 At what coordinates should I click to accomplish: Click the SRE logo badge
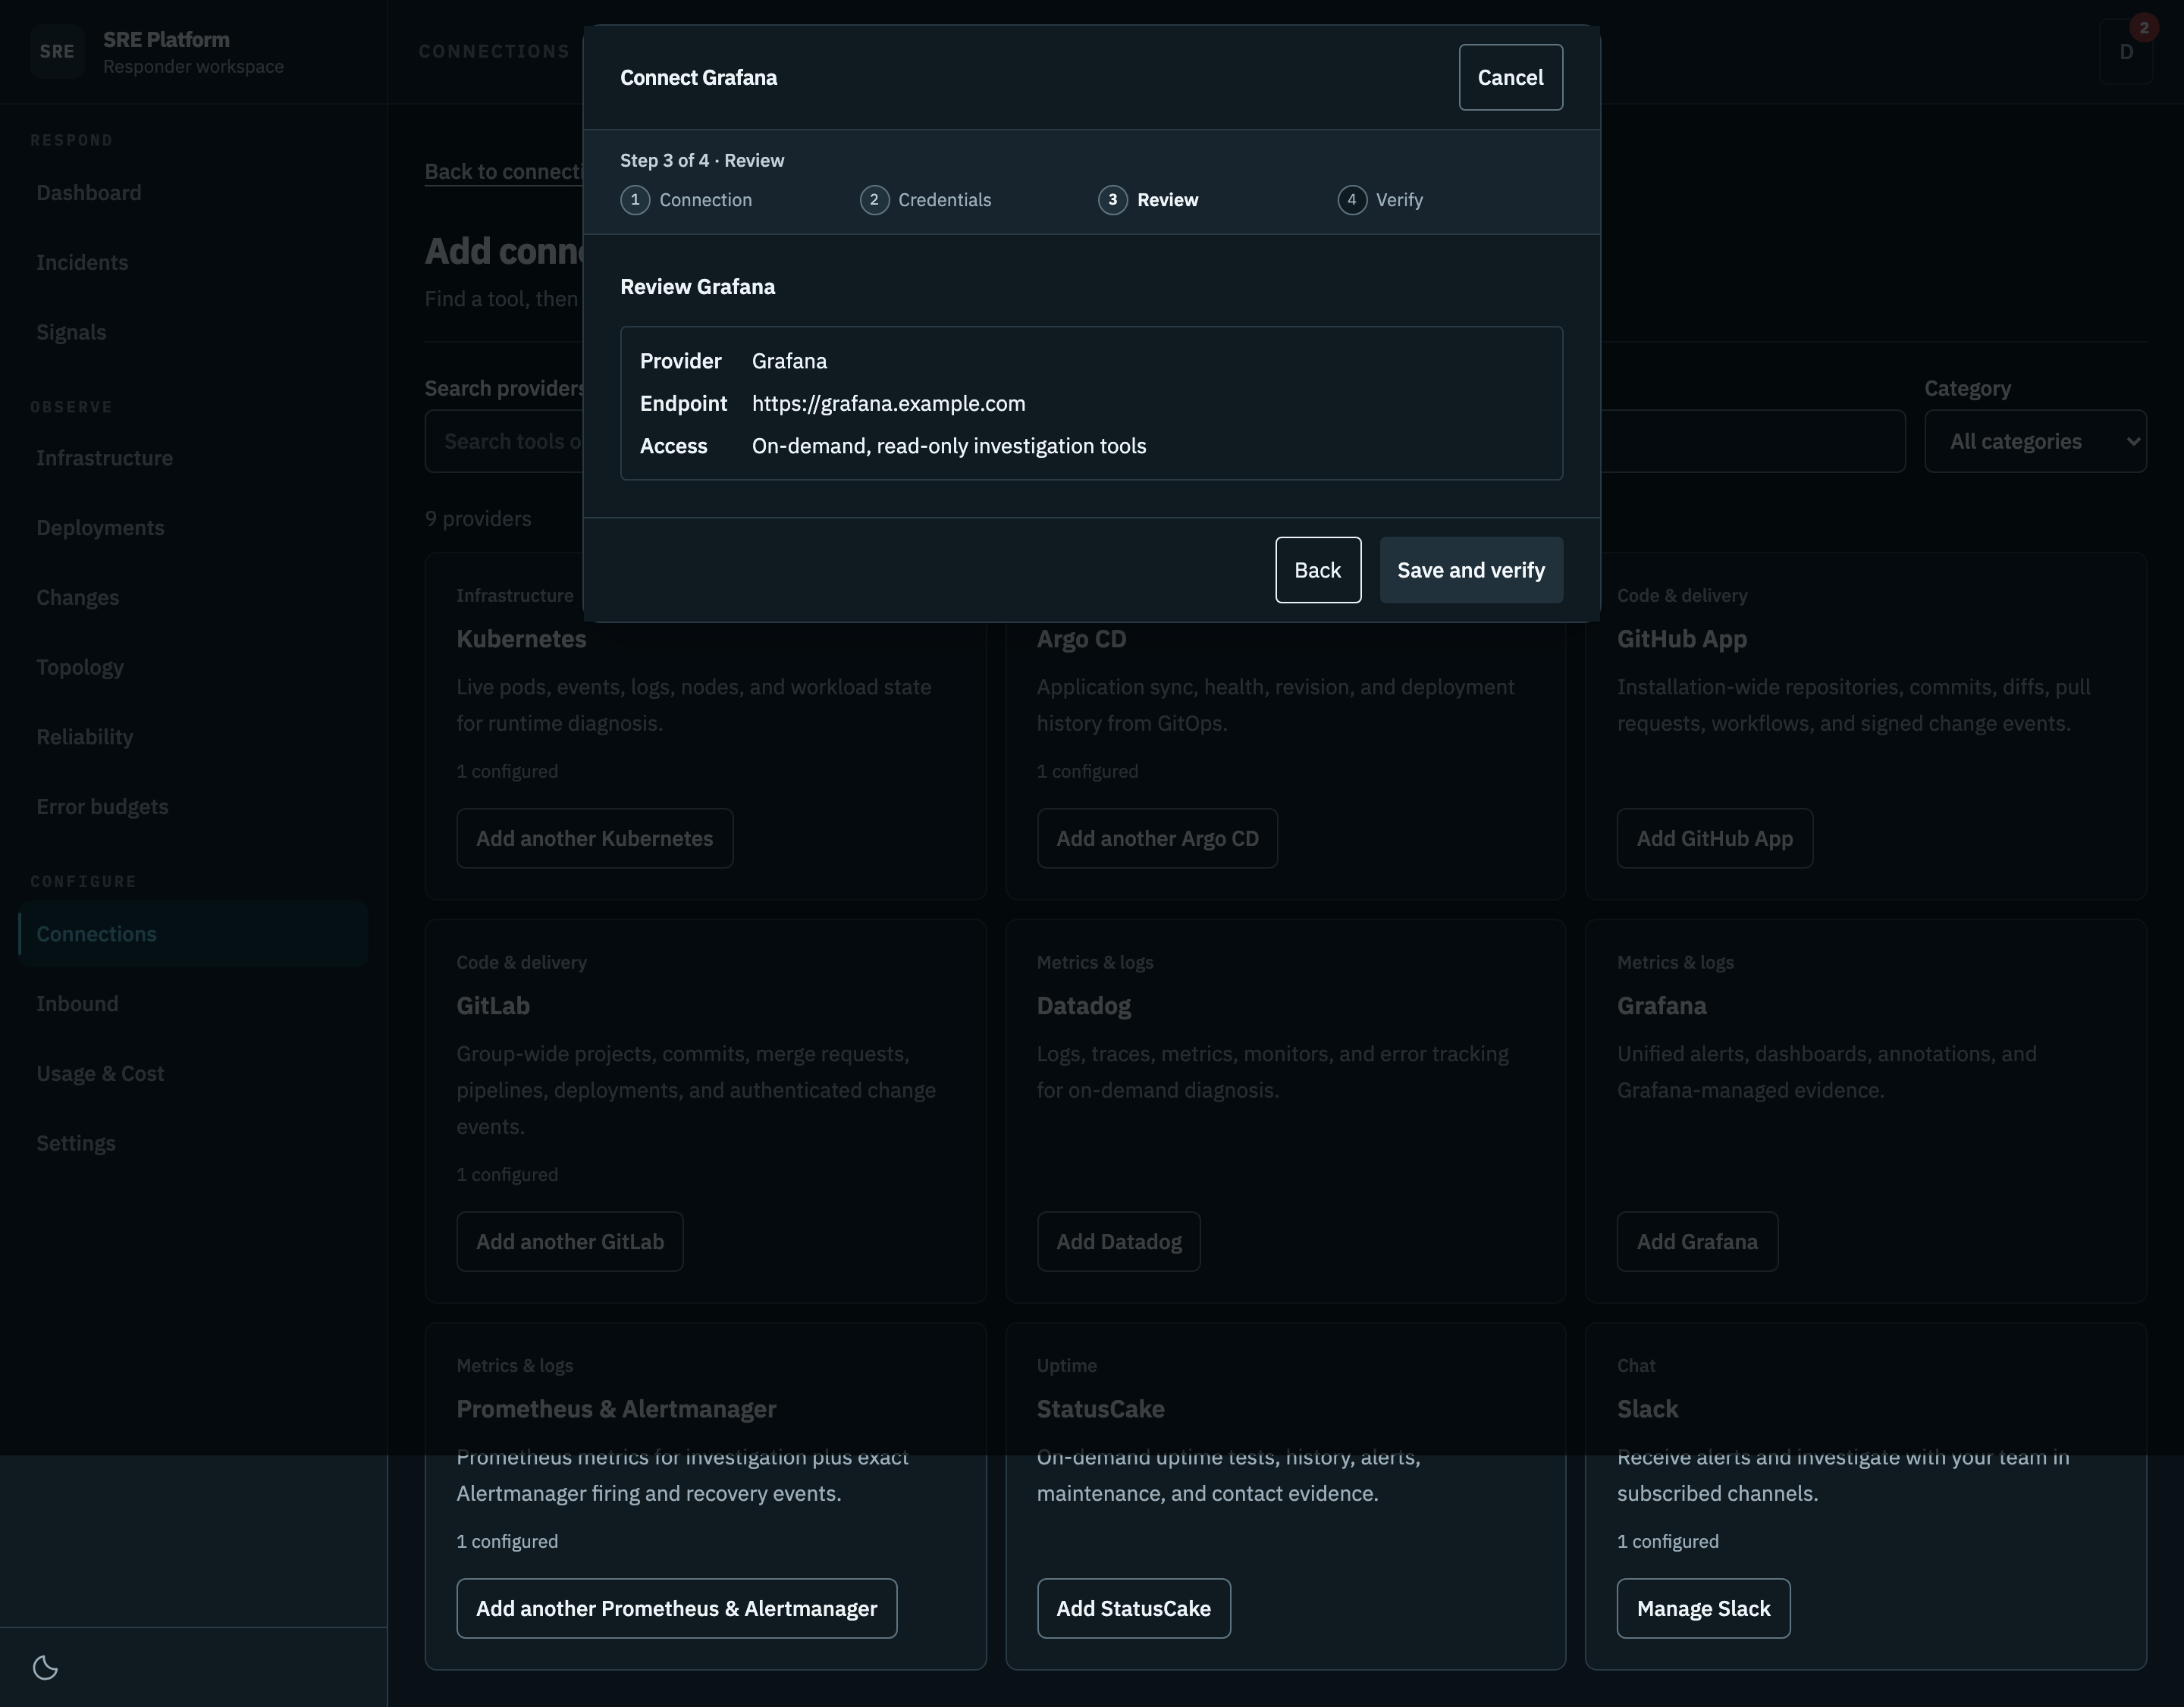[x=57, y=52]
